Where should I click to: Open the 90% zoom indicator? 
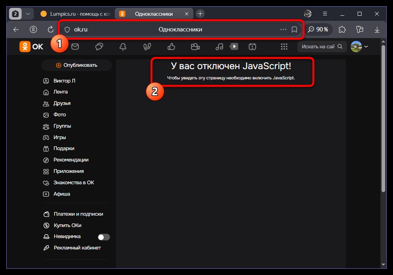click(x=318, y=29)
